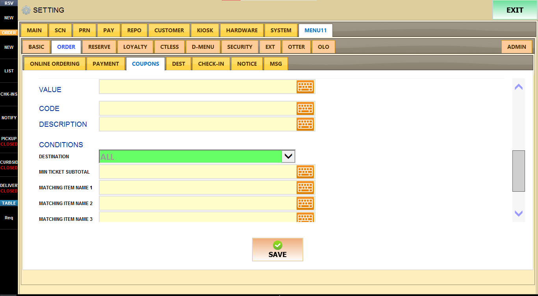Screen dimensions: 538x296
Task: Click scroll up chevron arrow
Action: point(519,87)
